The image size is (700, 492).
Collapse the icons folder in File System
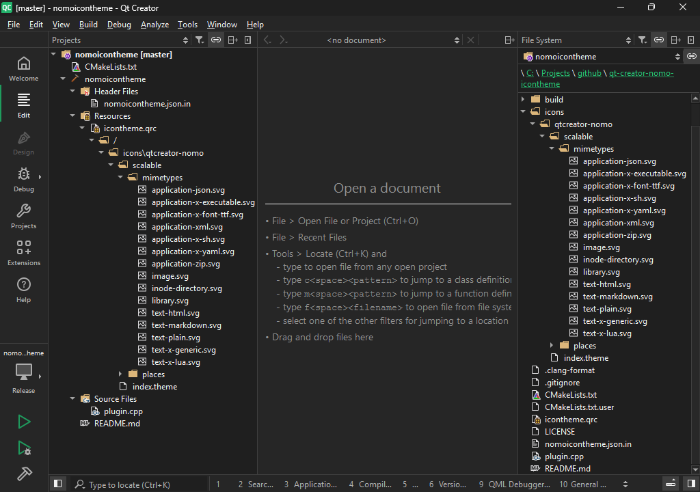(x=523, y=111)
